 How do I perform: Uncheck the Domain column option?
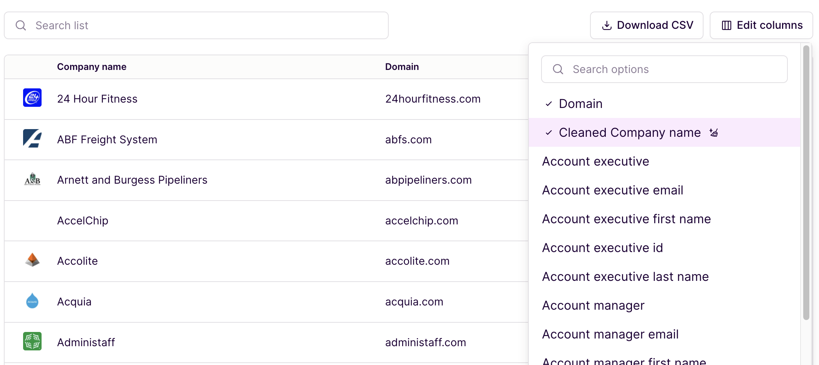(580, 104)
